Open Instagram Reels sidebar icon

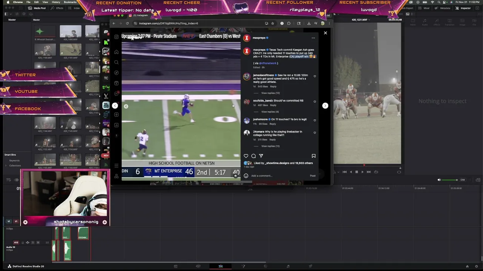coord(116,83)
